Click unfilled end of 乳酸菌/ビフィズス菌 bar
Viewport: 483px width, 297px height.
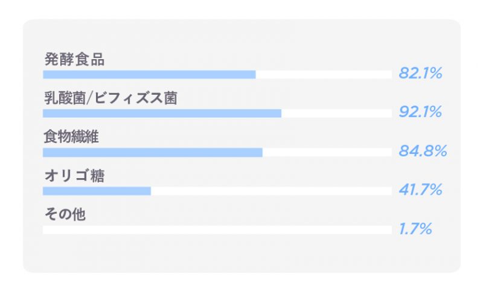click(336, 113)
